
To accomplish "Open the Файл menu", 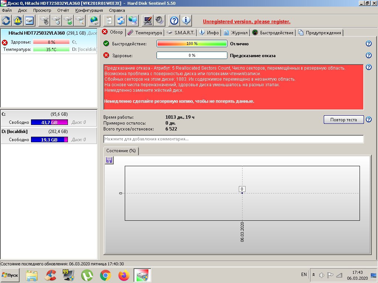I will 7,10.
